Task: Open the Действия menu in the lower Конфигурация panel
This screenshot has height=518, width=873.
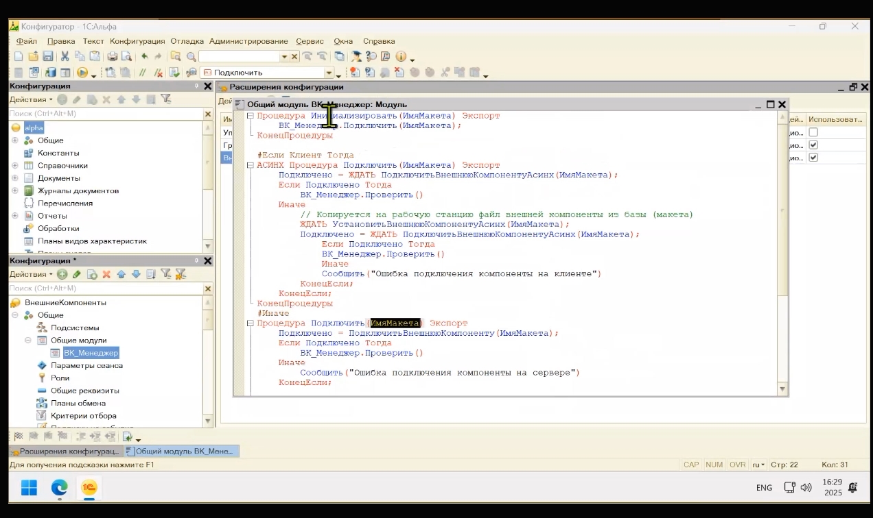Action: [30, 274]
